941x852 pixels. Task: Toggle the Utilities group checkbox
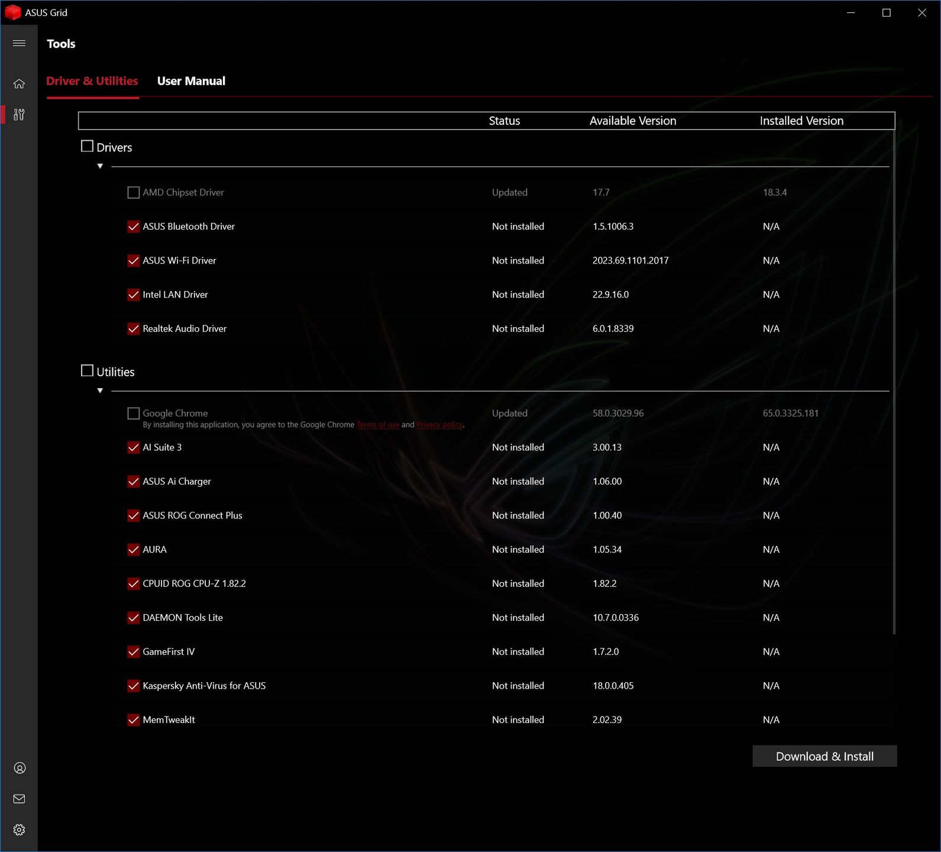pyautogui.click(x=87, y=370)
